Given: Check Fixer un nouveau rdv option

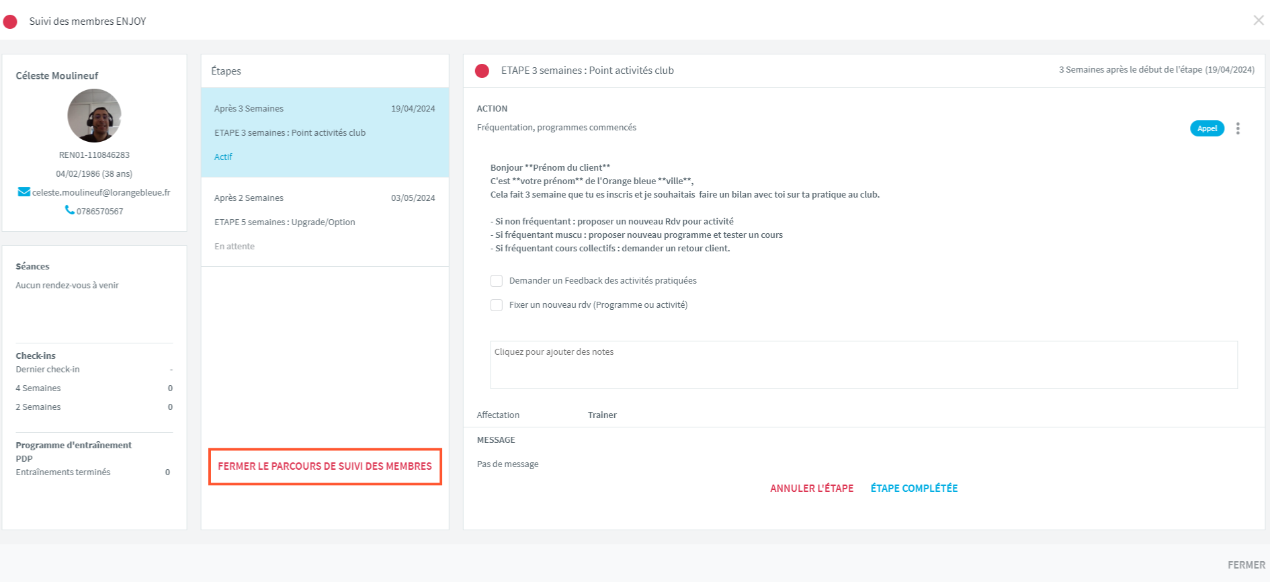Looking at the screenshot, I should pyautogui.click(x=497, y=305).
